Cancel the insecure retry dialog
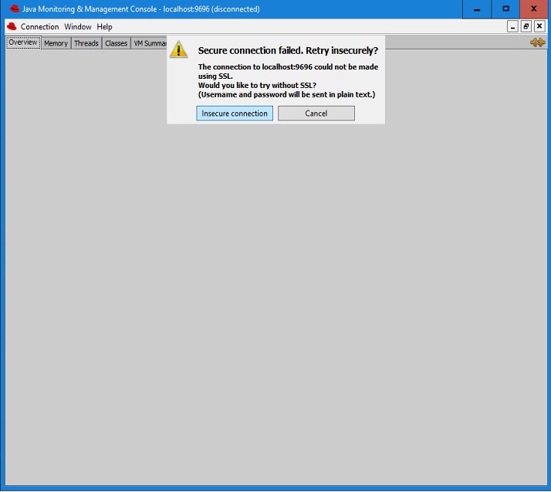Viewport: 551px width, 492px height. [x=316, y=114]
